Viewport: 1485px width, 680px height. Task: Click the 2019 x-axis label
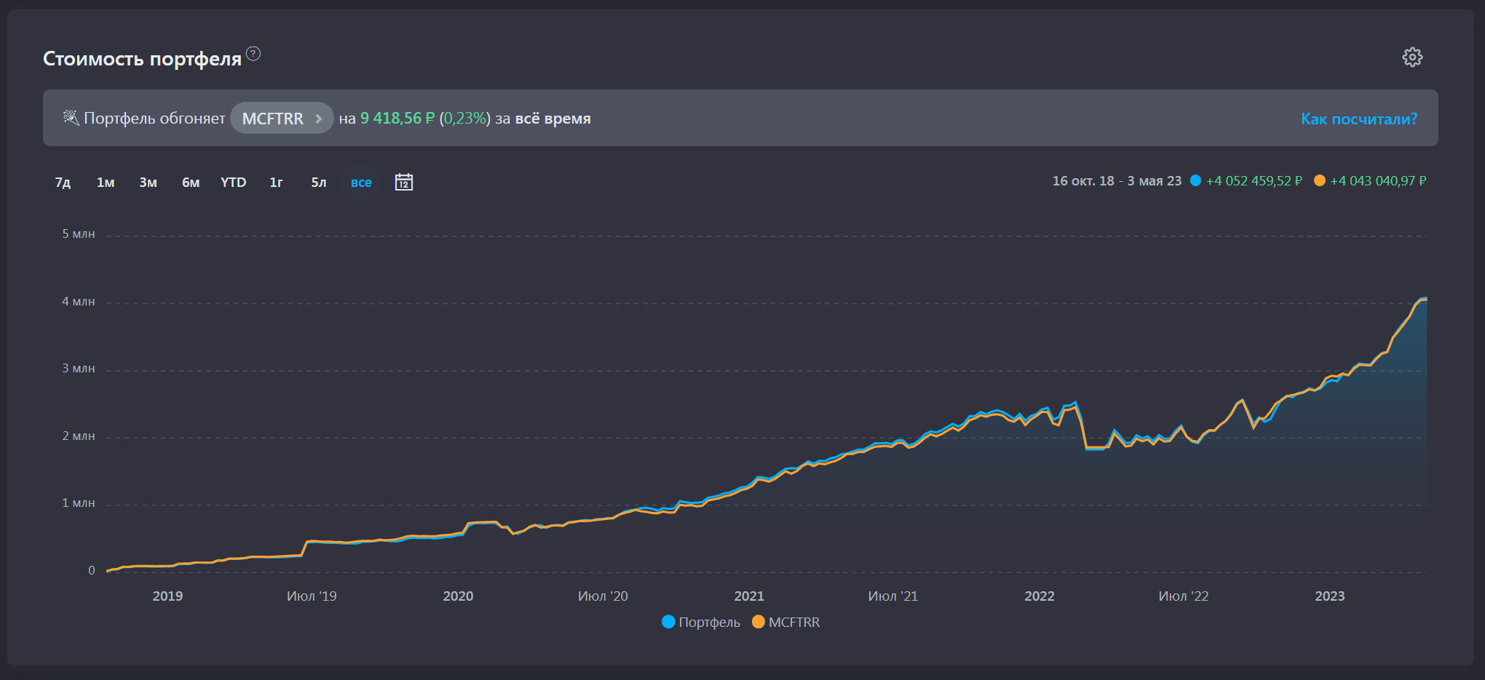tap(167, 596)
